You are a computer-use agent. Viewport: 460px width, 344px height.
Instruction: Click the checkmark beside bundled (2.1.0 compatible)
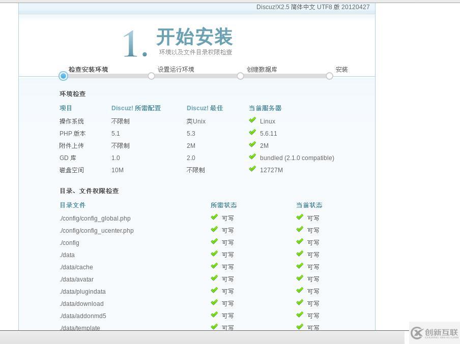point(252,157)
